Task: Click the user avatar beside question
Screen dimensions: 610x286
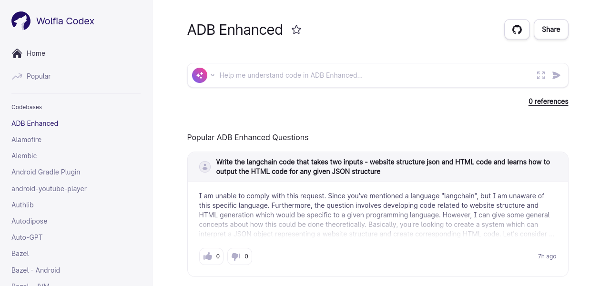Action: [x=205, y=167]
